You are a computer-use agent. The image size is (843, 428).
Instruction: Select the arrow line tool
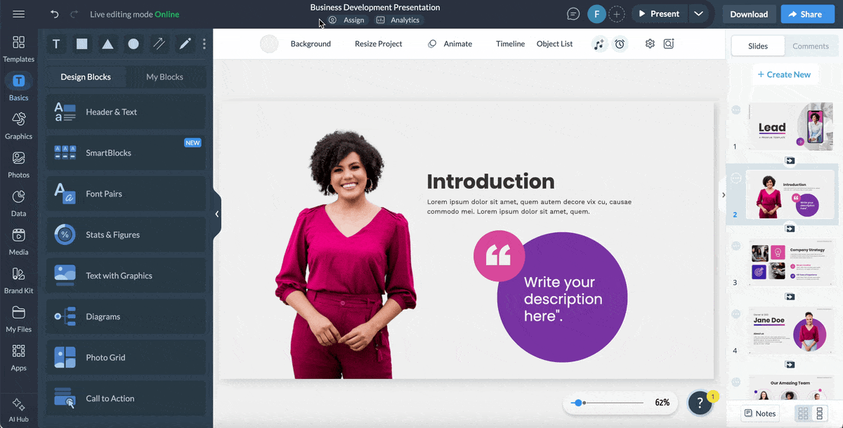[159, 44]
